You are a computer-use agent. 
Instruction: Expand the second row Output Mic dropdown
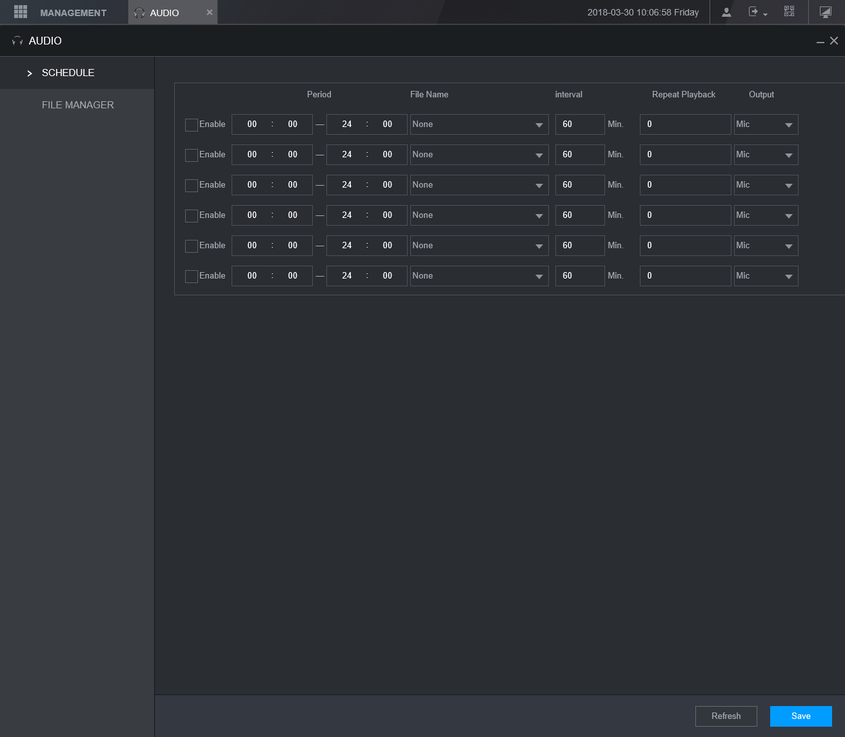pyautogui.click(x=766, y=155)
